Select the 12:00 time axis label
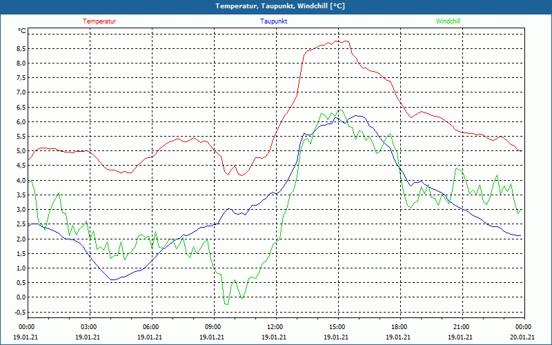This screenshot has width=552, height=345. pyautogui.click(x=275, y=327)
